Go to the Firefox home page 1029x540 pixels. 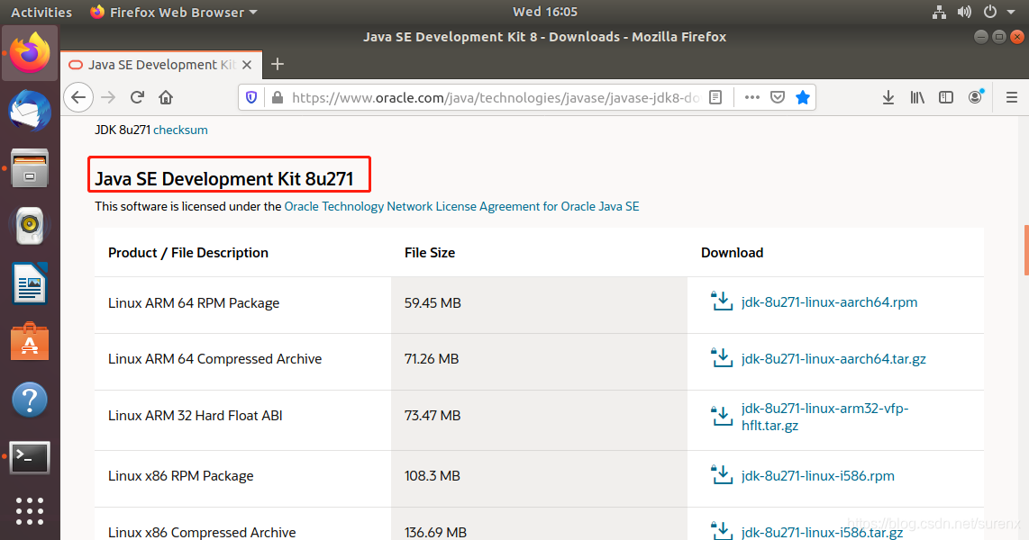(x=166, y=97)
